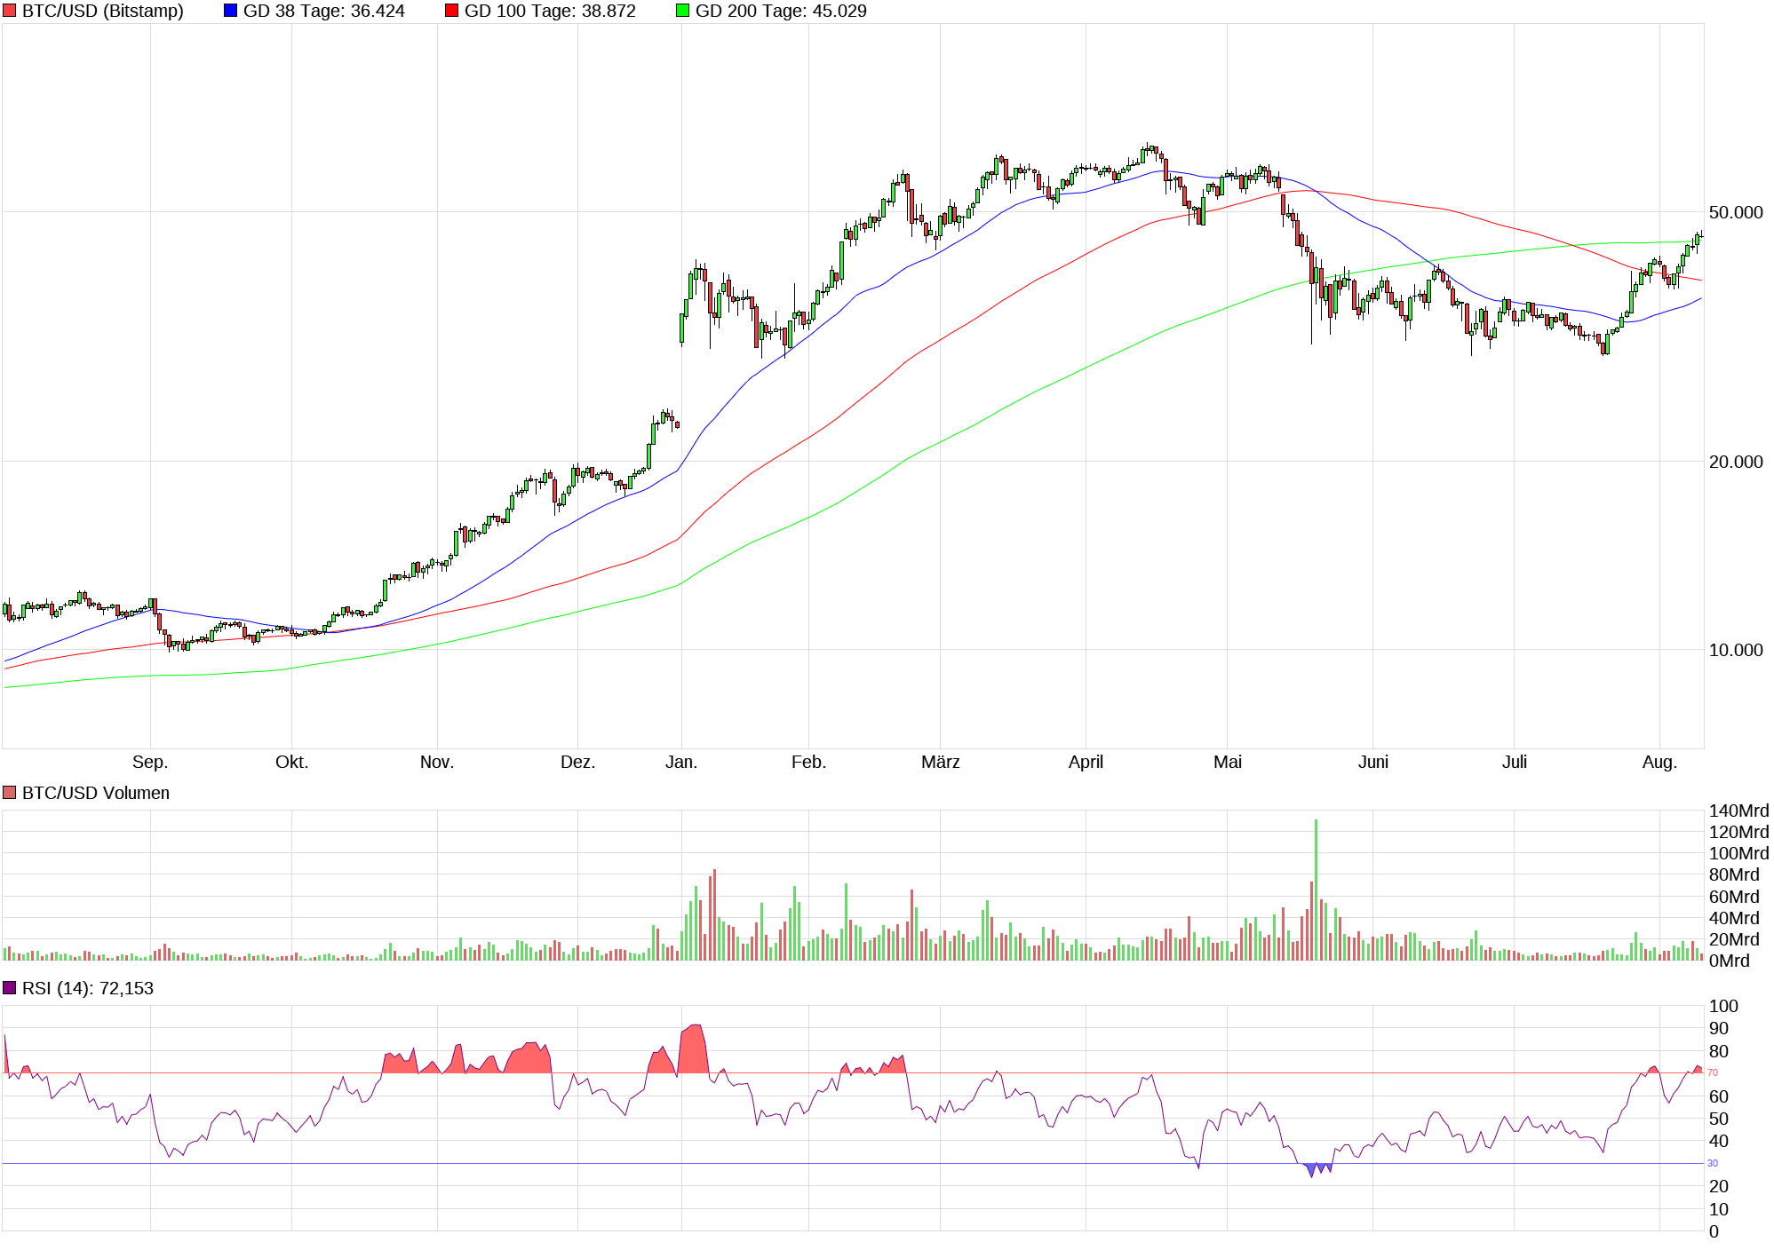Click the Aug. month label on axis
The width and height of the screenshot is (1774, 1250).
tap(1659, 762)
